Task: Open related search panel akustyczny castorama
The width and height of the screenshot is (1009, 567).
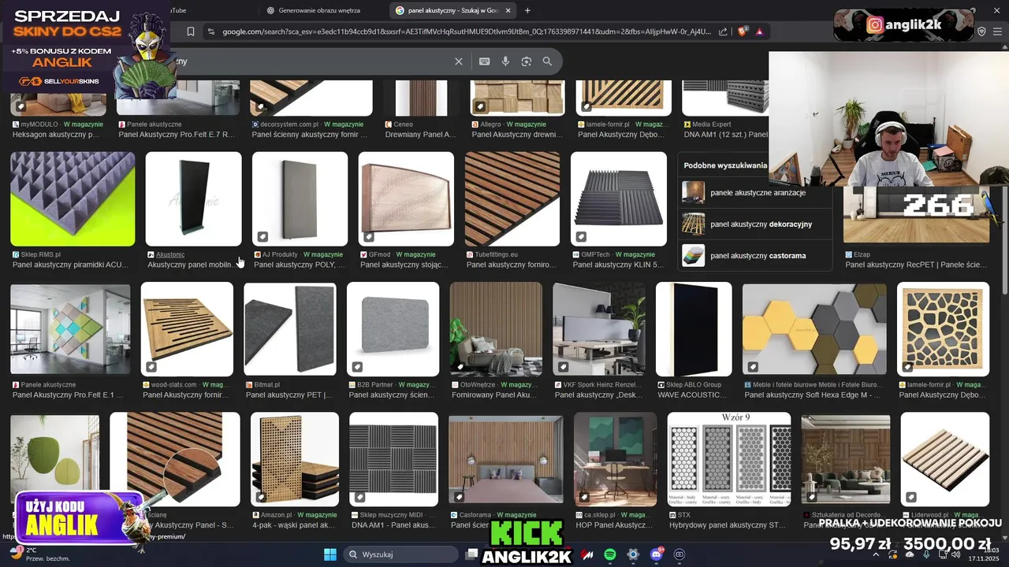Action: (x=754, y=255)
